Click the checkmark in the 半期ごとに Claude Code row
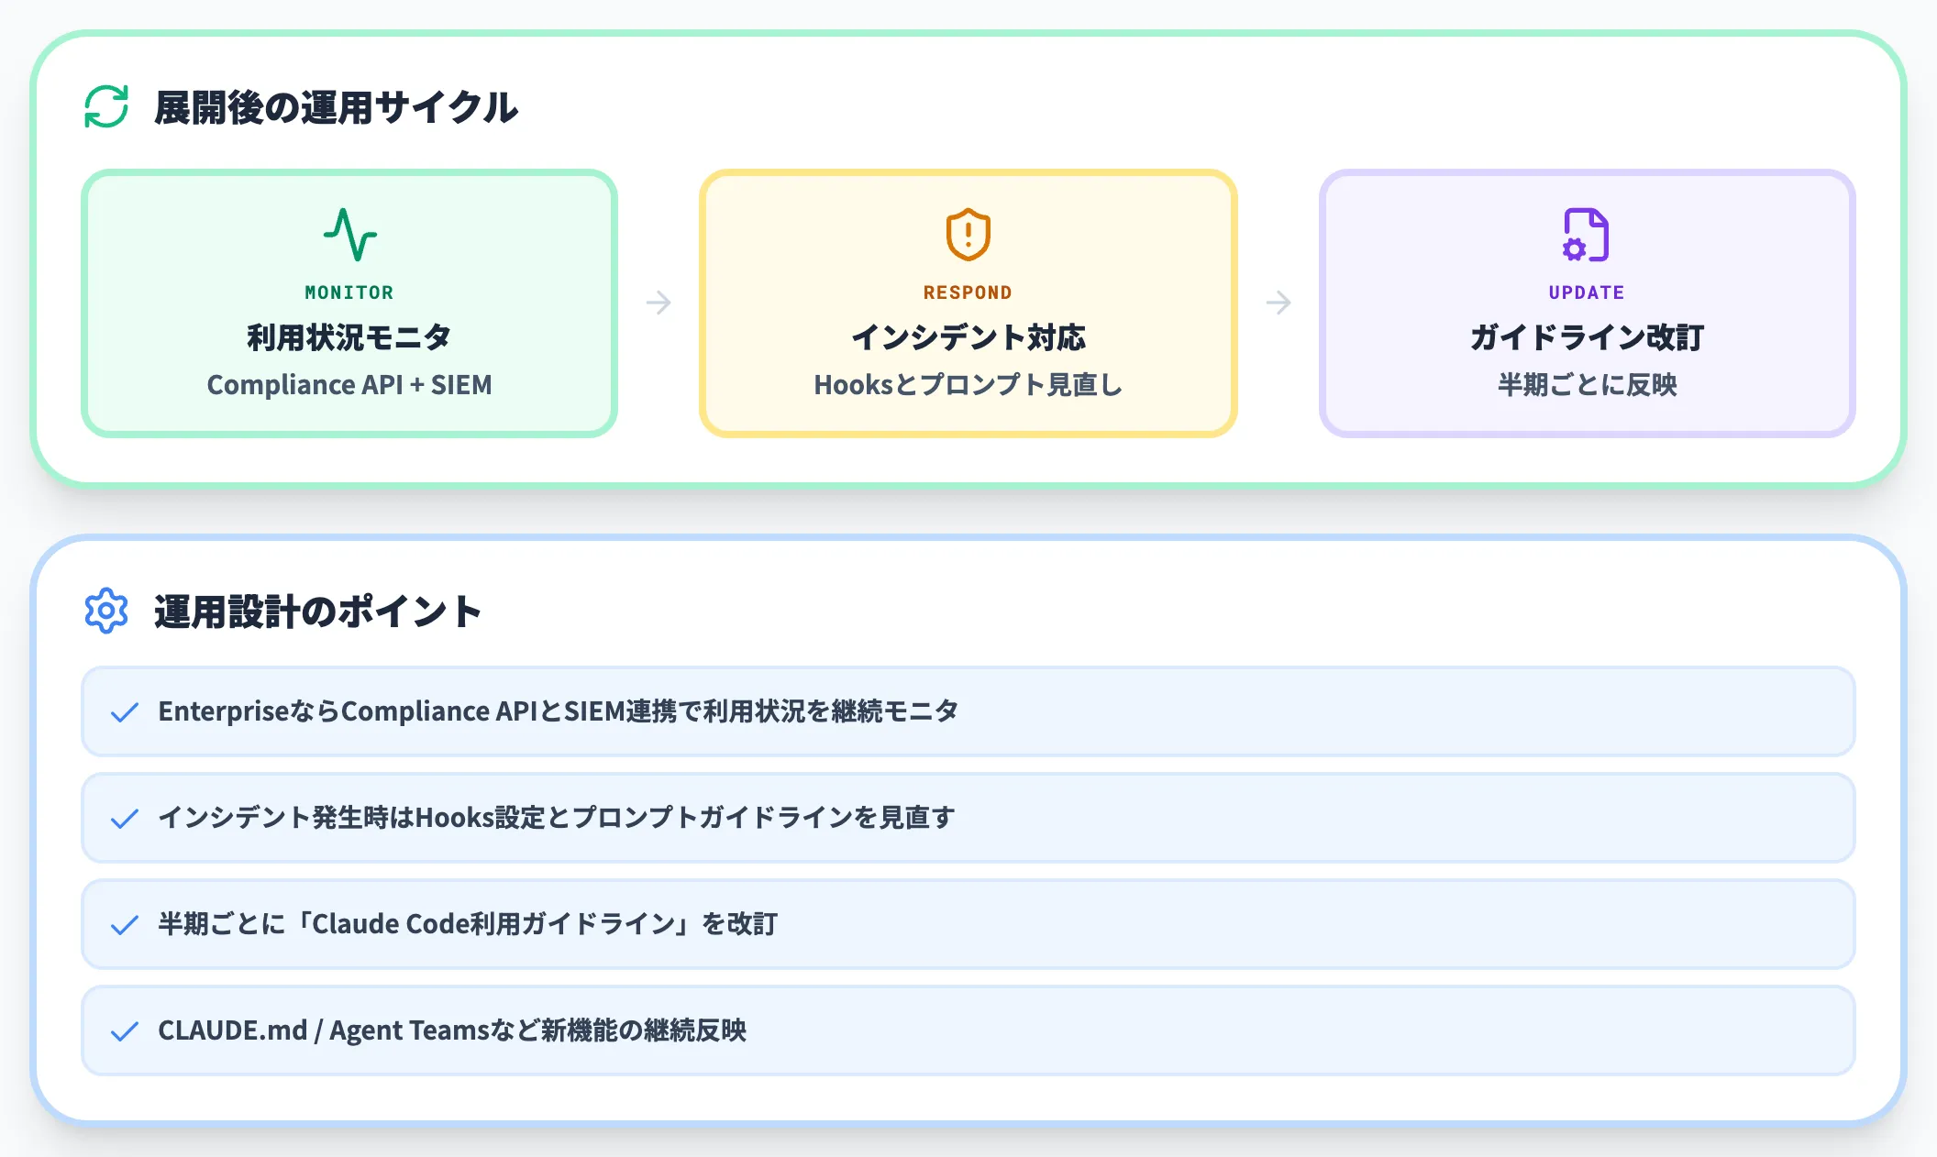The image size is (1937, 1157). pos(125,925)
